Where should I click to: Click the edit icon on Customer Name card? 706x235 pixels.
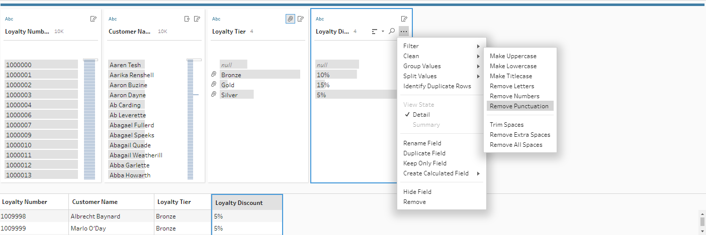(197, 19)
